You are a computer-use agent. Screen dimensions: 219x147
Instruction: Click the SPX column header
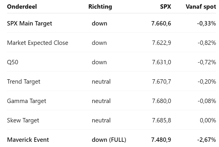[x=166, y=7]
